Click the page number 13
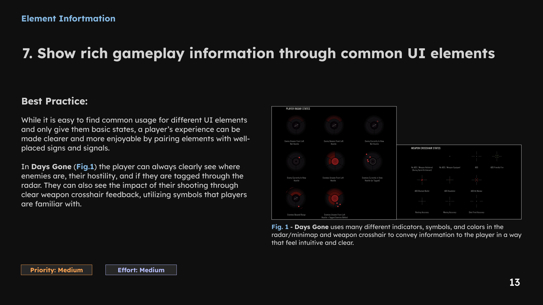This screenshot has width=543, height=305. click(x=515, y=282)
